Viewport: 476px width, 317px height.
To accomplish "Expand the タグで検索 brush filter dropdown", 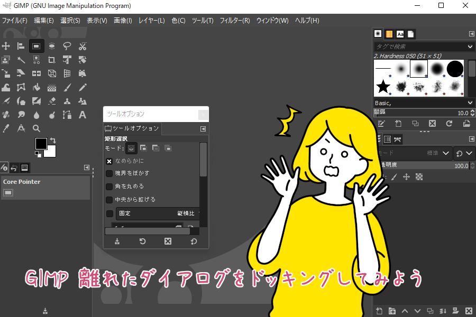I will click(470, 46).
